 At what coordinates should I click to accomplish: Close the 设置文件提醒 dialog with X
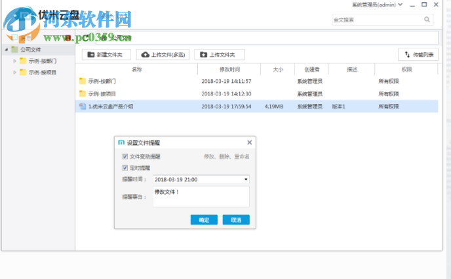point(249,142)
